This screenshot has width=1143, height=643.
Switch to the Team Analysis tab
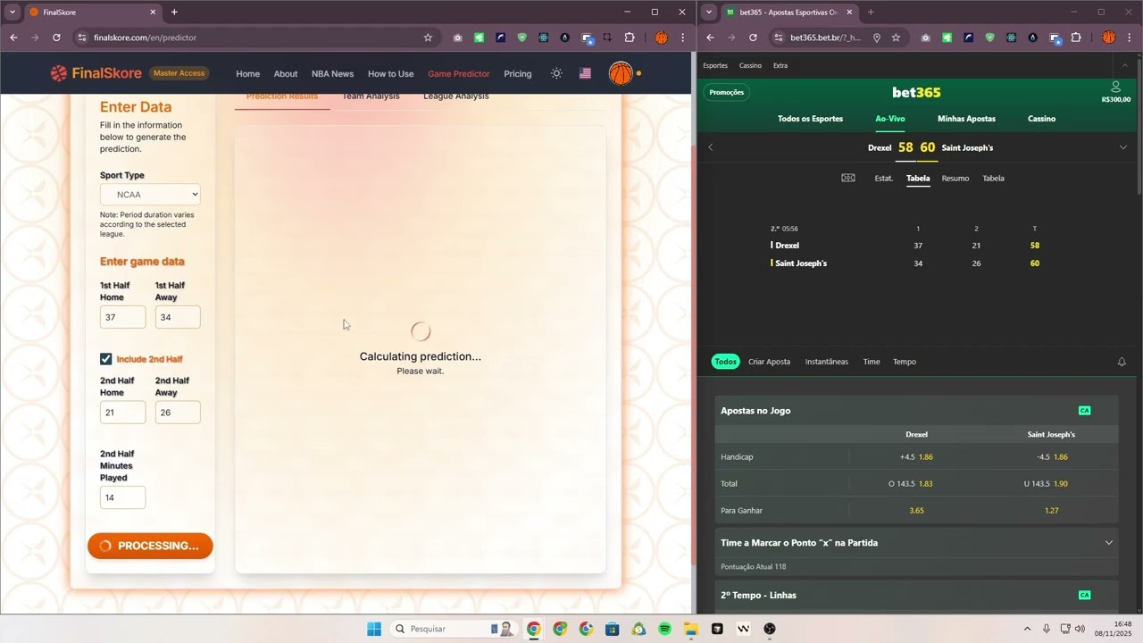pos(371,96)
